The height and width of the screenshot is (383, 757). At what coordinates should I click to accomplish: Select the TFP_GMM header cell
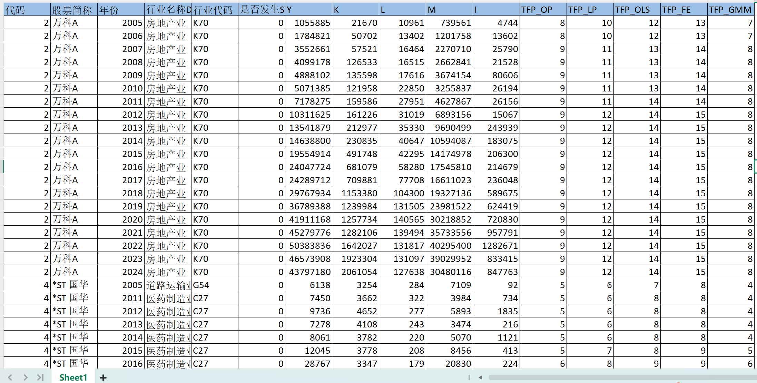coord(730,10)
